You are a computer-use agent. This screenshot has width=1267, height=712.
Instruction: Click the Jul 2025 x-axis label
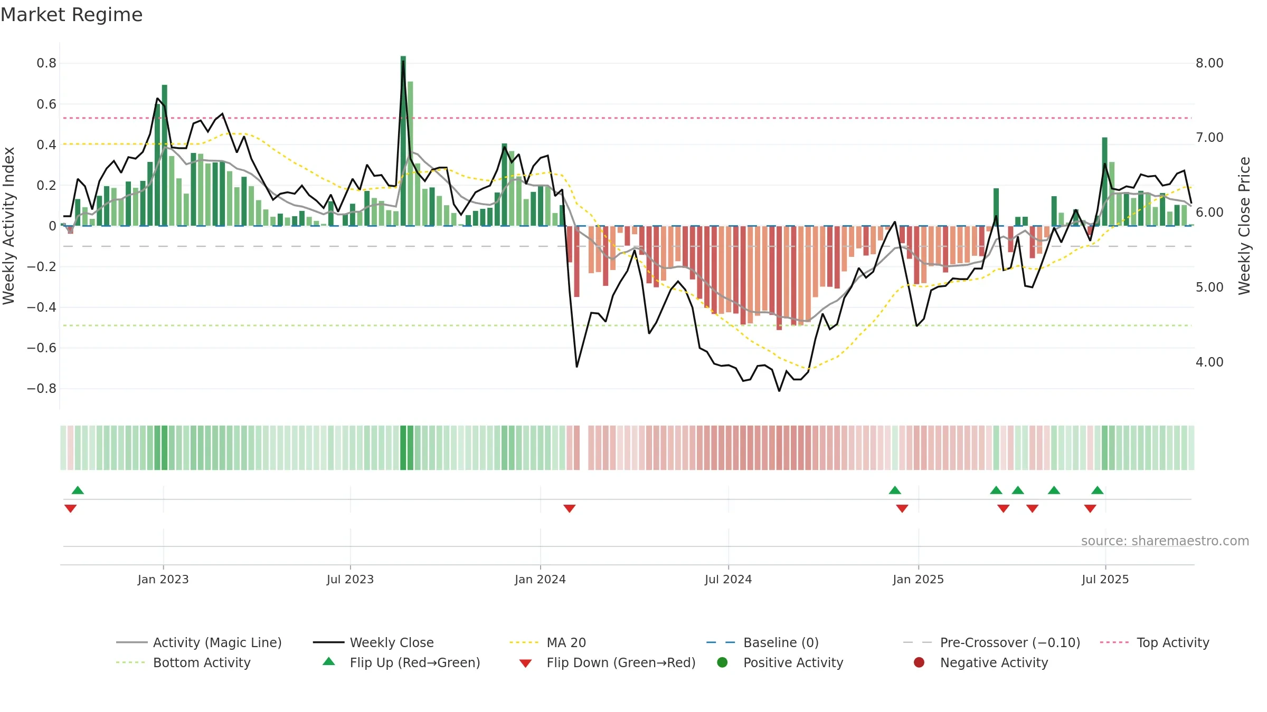tap(1105, 579)
